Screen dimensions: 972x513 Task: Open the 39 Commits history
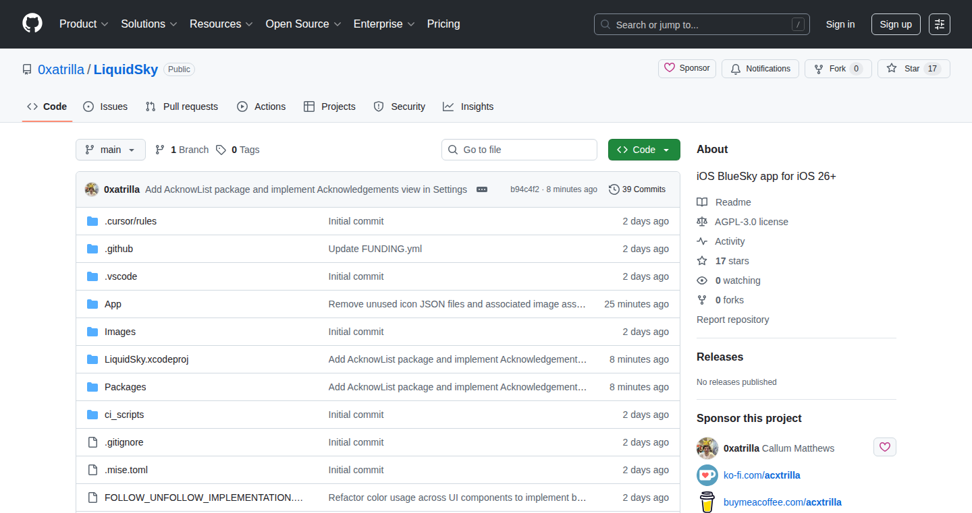tap(637, 189)
